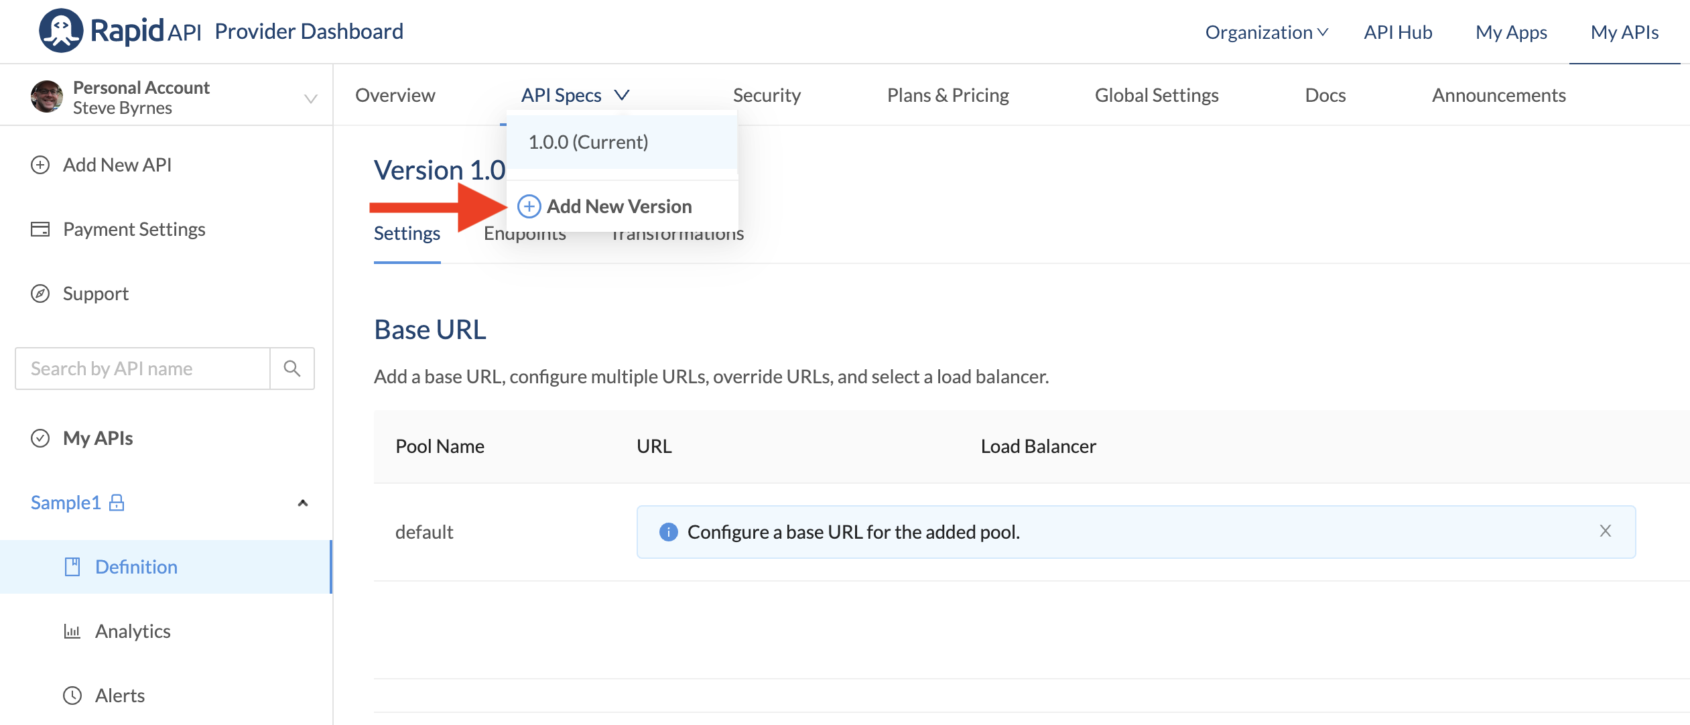Image resolution: width=1690 pixels, height=725 pixels.
Task: Click the Alerts clock icon
Action: point(72,696)
